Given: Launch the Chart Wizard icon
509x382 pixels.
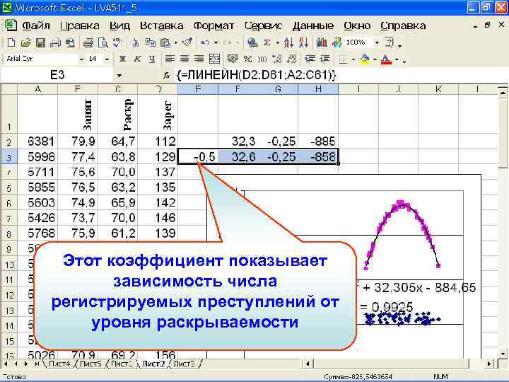Looking at the screenshot, I should [322, 42].
